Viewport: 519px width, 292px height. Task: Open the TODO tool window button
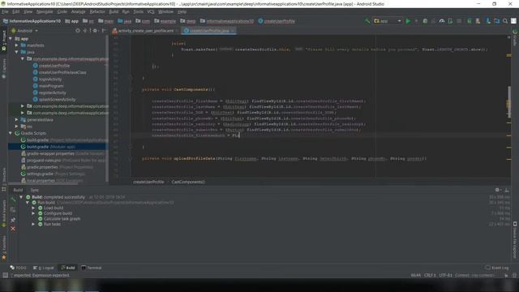pos(18,268)
